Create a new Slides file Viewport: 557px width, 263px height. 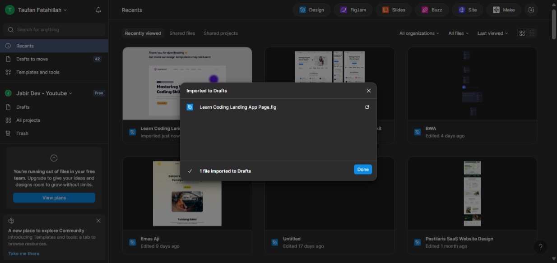click(394, 10)
